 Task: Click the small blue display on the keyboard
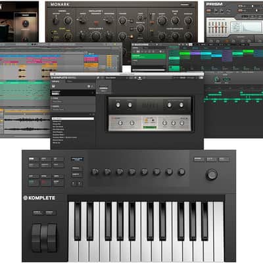(x=77, y=159)
